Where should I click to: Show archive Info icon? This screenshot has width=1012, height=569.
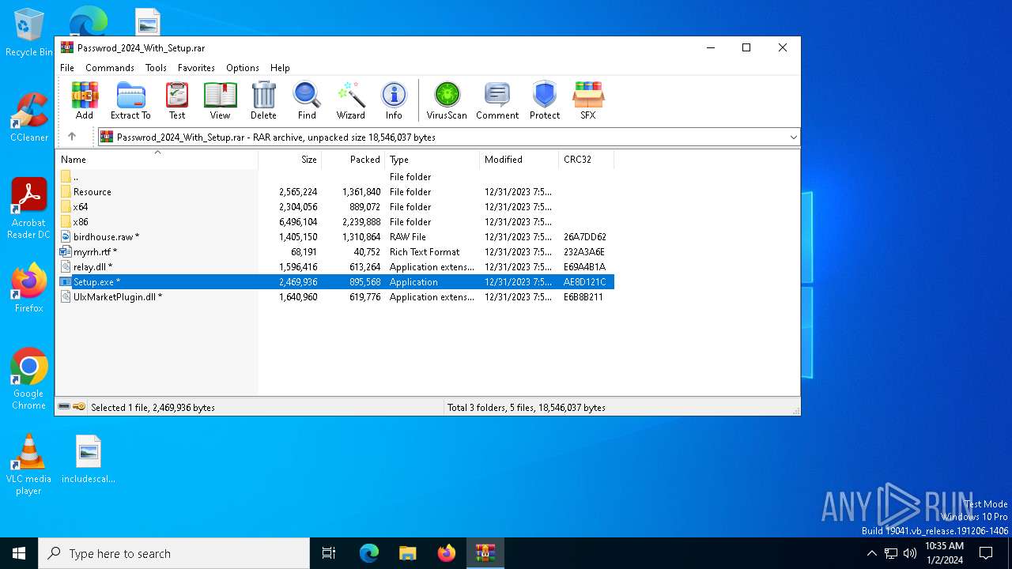coord(394,100)
